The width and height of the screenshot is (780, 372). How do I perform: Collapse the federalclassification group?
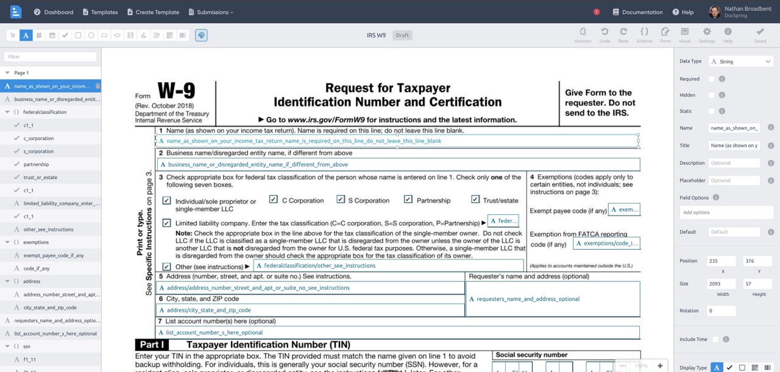coord(7,112)
